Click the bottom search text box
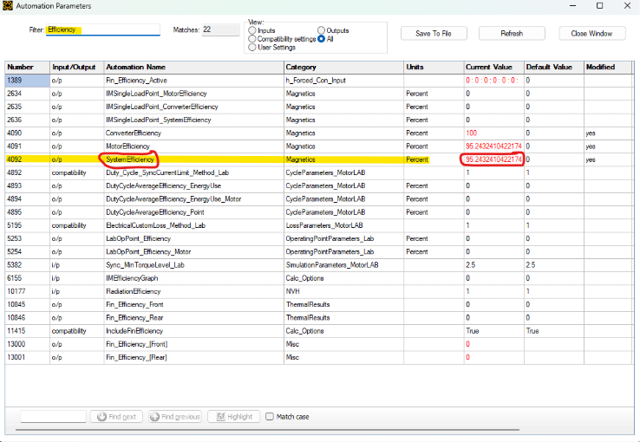This screenshot has height=442, width=640. click(x=53, y=416)
